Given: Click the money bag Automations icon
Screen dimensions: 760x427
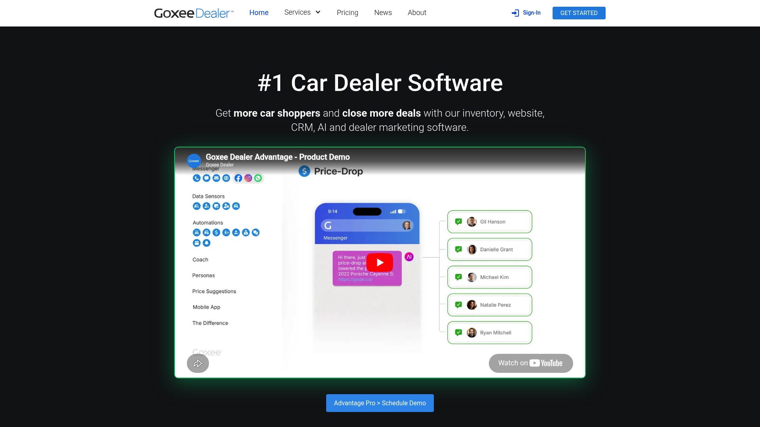Looking at the screenshot, I should tap(246, 232).
